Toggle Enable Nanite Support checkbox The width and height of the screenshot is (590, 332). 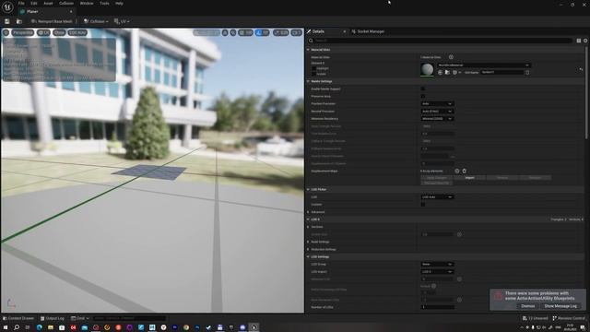(423, 89)
